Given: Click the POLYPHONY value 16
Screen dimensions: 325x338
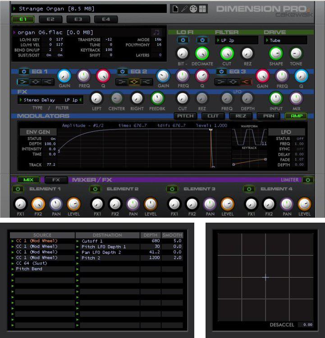Looking at the screenshot, I should click(x=159, y=45).
